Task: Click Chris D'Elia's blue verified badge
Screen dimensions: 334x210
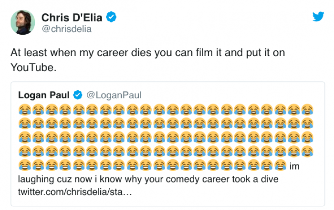Action: point(111,18)
